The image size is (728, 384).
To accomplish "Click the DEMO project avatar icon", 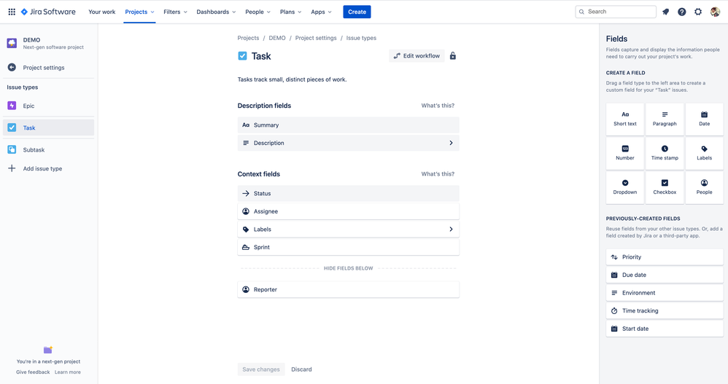I will tap(12, 43).
